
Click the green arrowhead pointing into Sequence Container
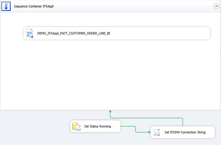pos(110,111)
